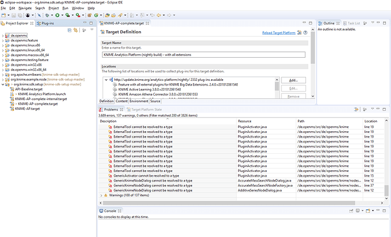Click the profile toolbar icon
This screenshot has width=391, height=237.
coord(28,15)
